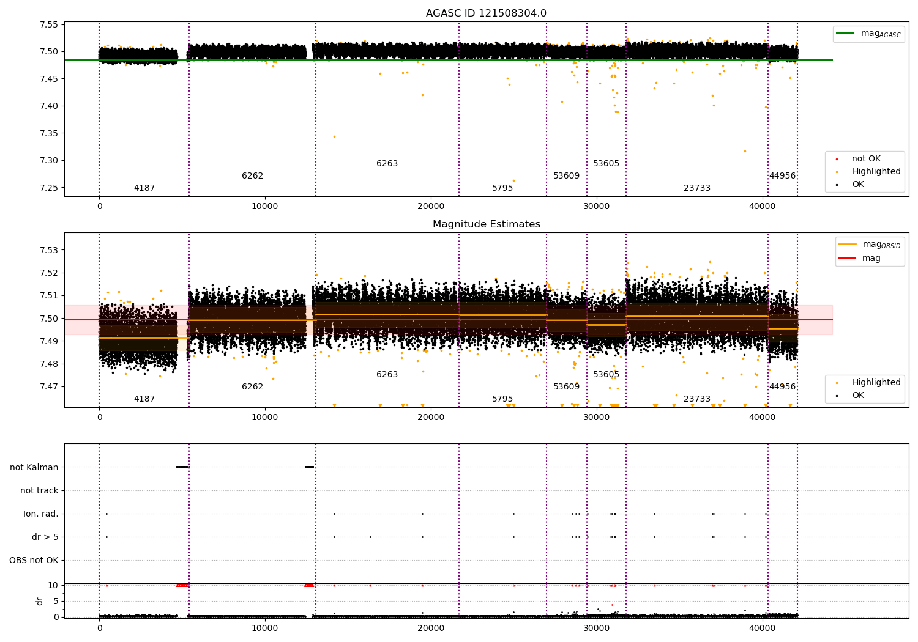Click y-axis tick 7.25 in top plot
918x642 pixels.
tap(48, 188)
